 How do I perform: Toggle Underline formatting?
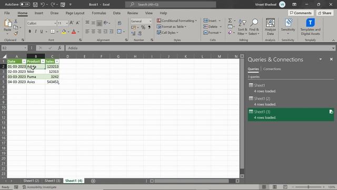(x=42, y=32)
